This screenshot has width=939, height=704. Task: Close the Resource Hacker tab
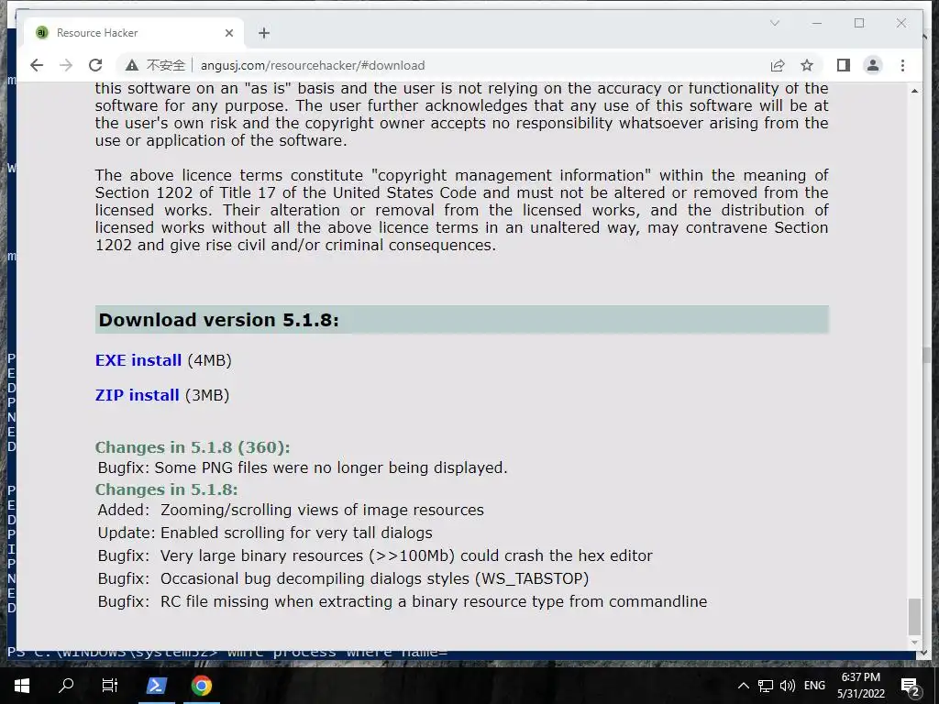pos(228,33)
